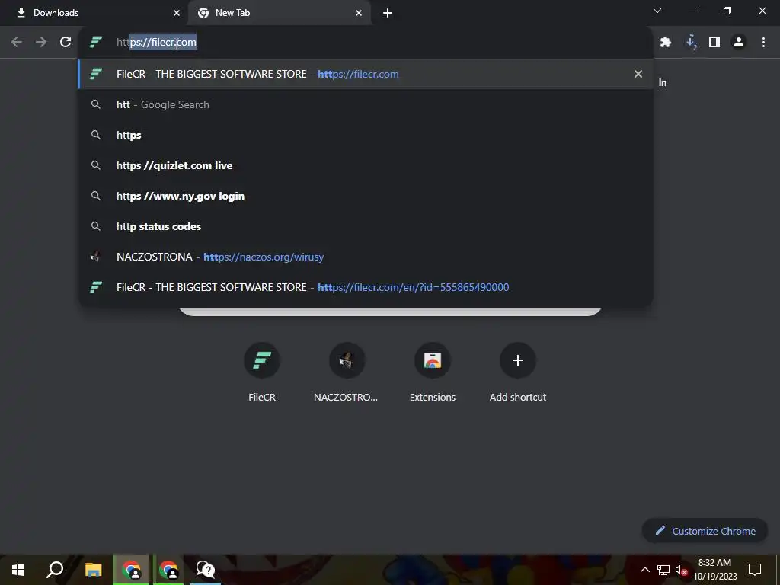780x585 pixels.
Task: Close the New Tab tab
Action: coord(359,13)
